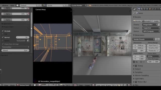This screenshot has height=90, width=161.
Task: Select the Object properties tab icon
Action: (x=150, y=9)
